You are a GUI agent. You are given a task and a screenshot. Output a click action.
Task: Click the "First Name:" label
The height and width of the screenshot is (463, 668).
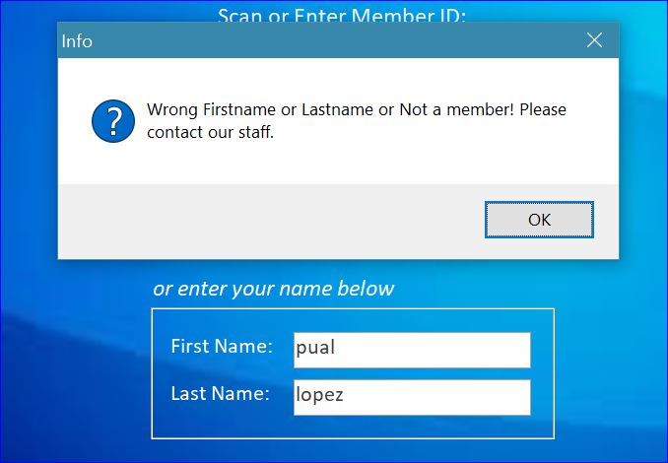[x=222, y=346]
